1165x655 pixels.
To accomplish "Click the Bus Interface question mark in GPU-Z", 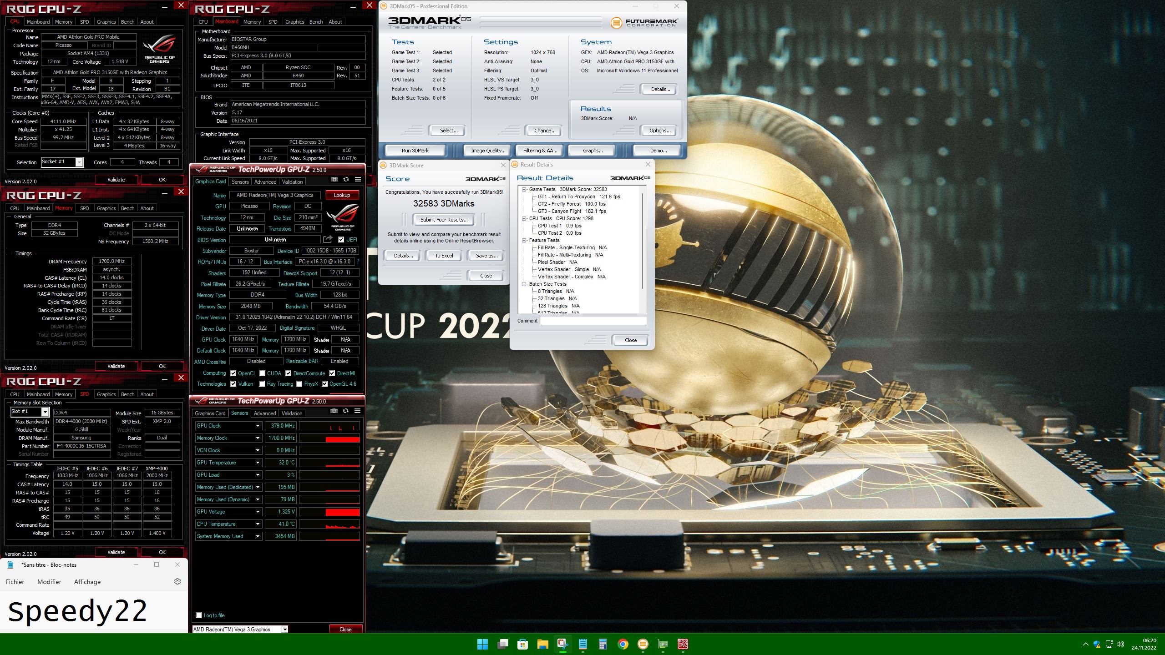I will click(358, 262).
